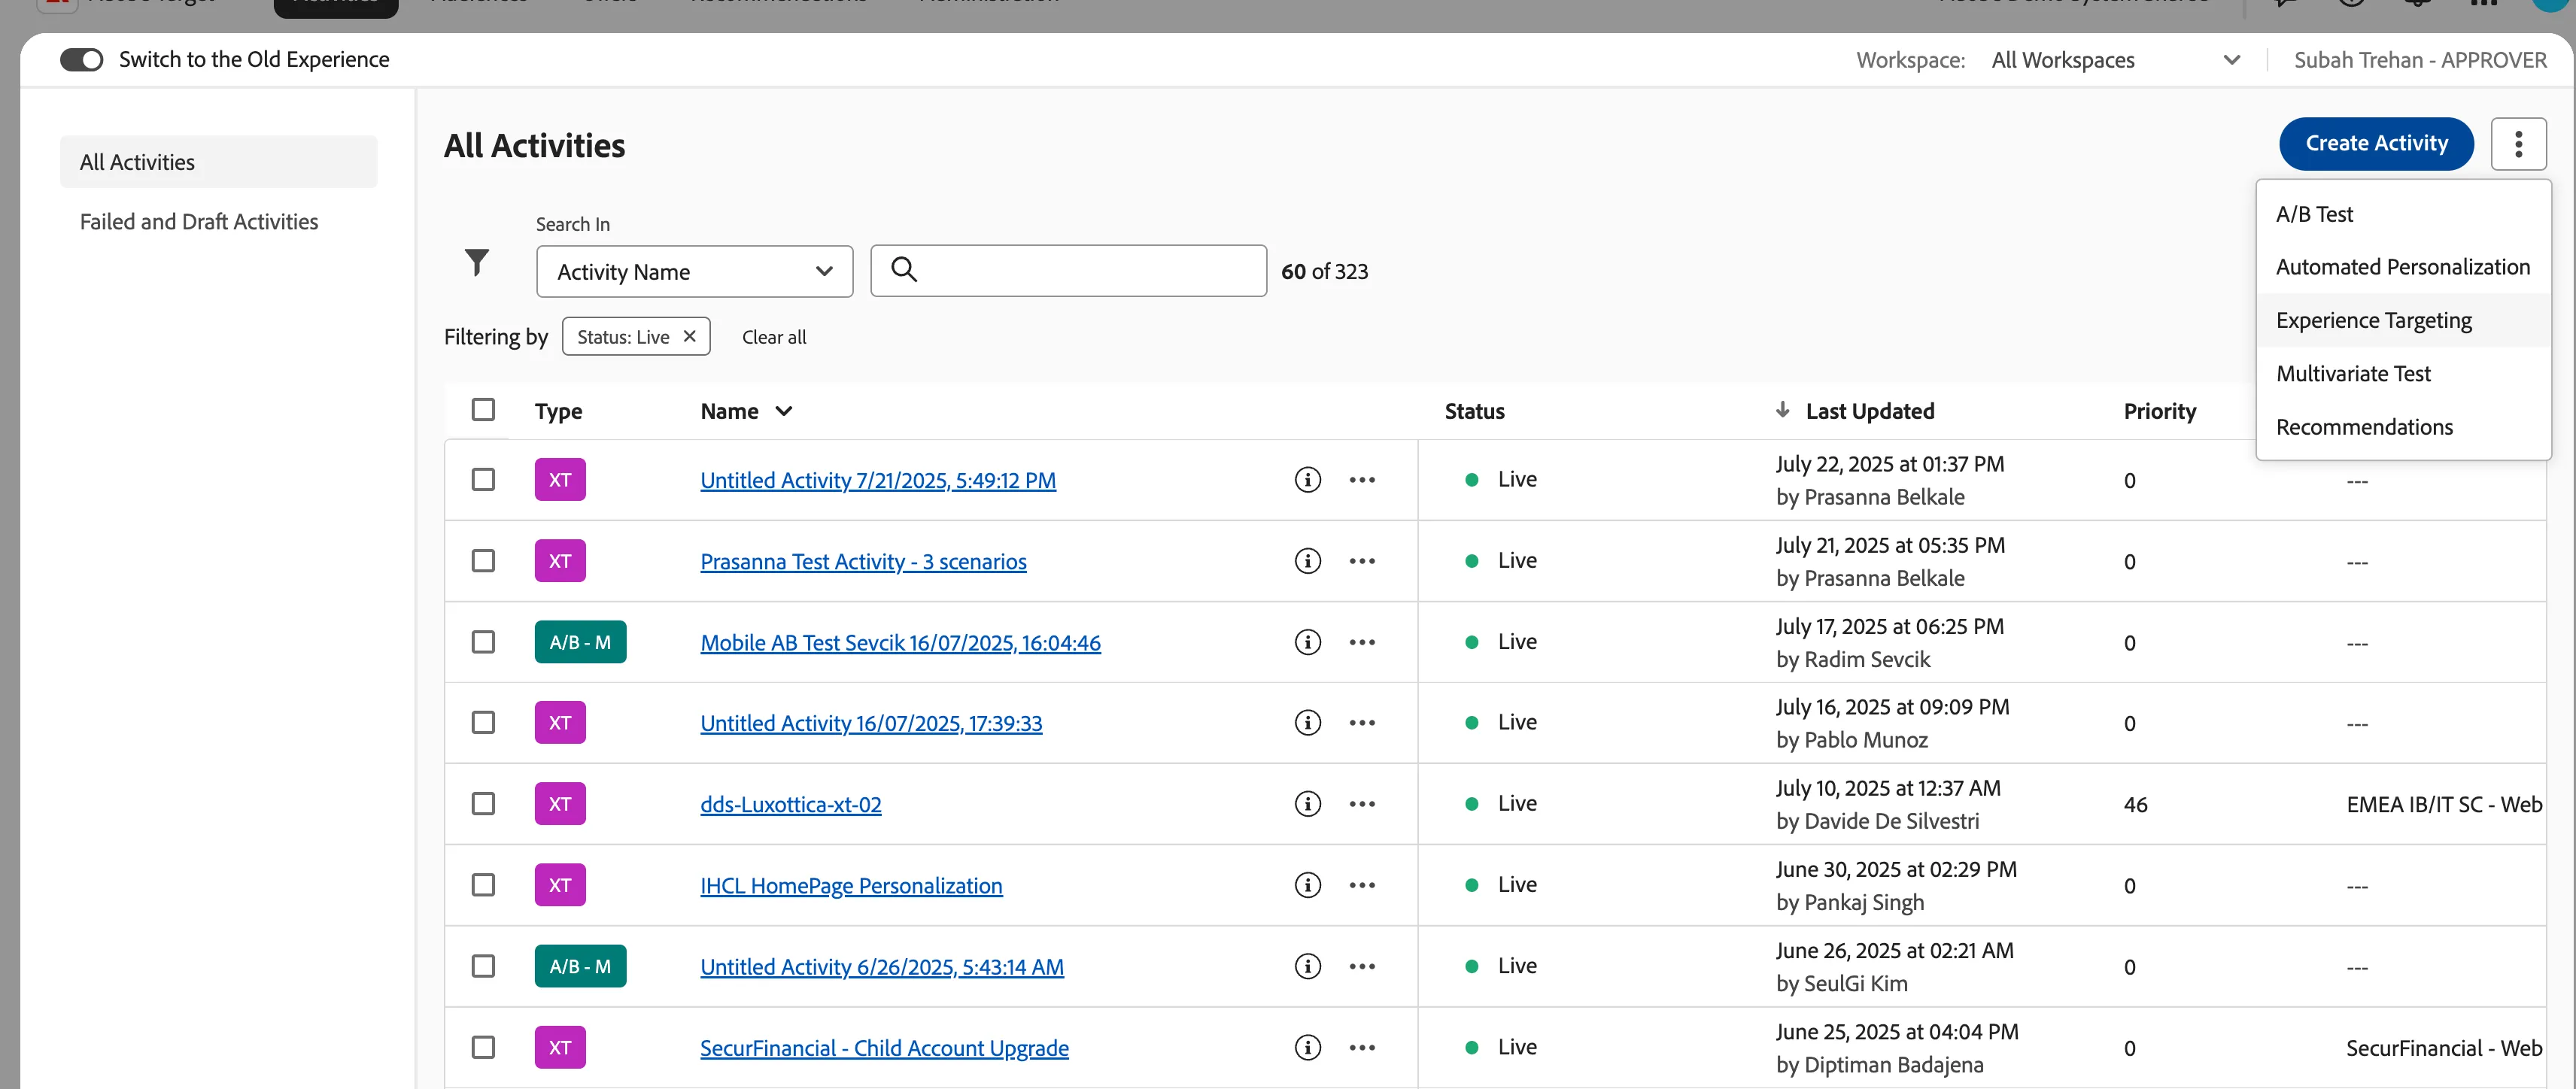The height and width of the screenshot is (1089, 2576).
Task: Tick checkbox for Untitled Activity 7/21/2025
Action: coord(483,480)
